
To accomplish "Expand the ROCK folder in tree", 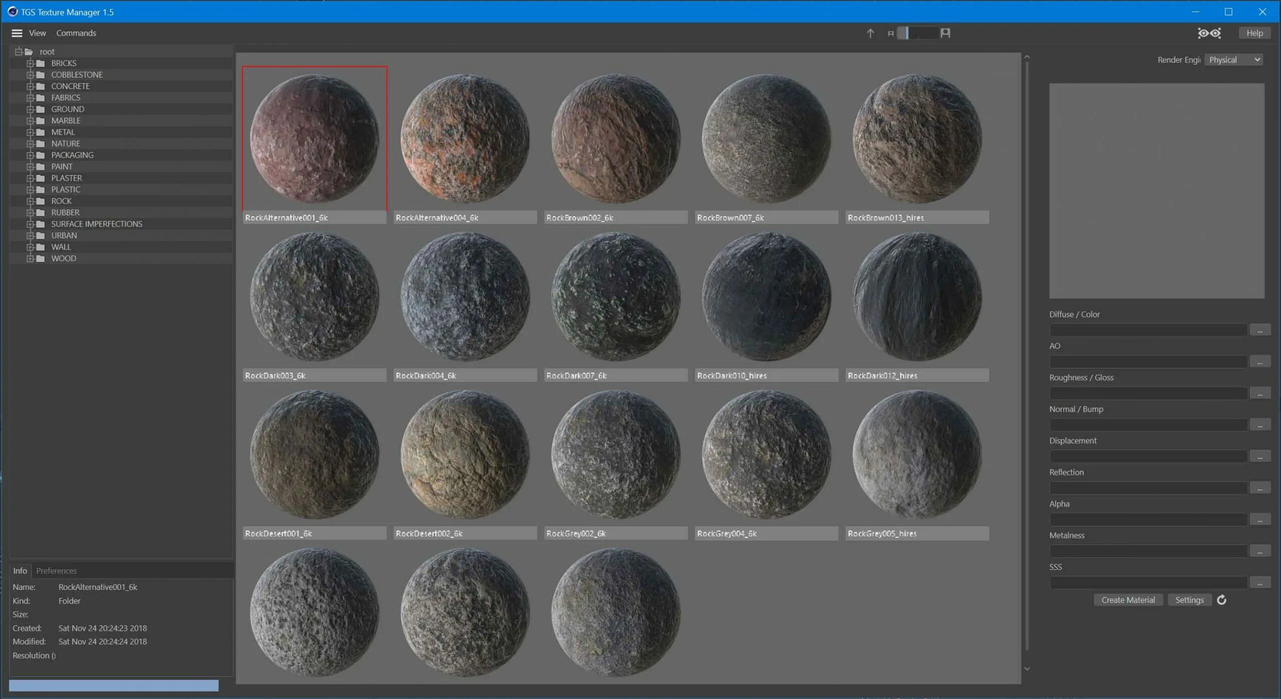I will (30, 201).
